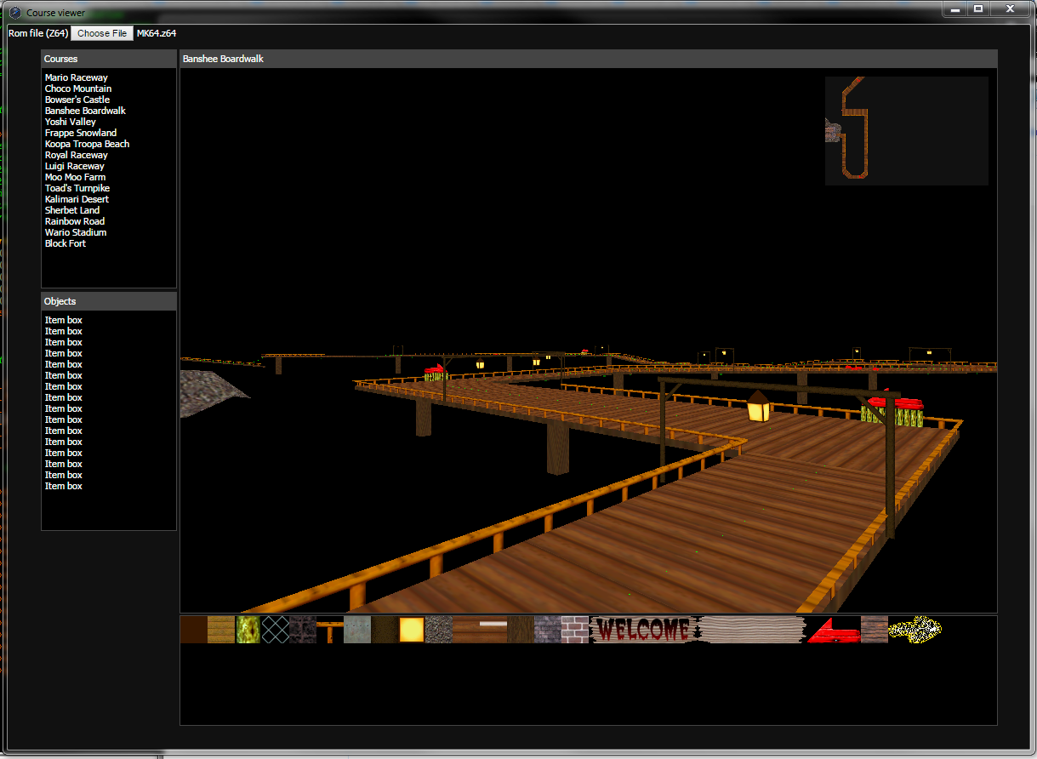Click the Choose File button
The width and height of the screenshot is (1037, 759).
[102, 33]
